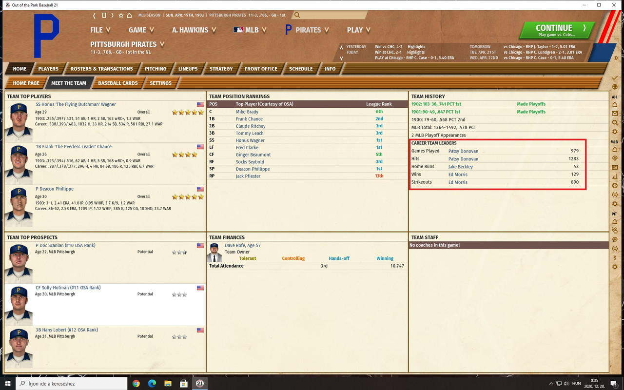This screenshot has height=390, width=624.
Task: Click the PIT player roster figure icon
Action: pos(615,231)
